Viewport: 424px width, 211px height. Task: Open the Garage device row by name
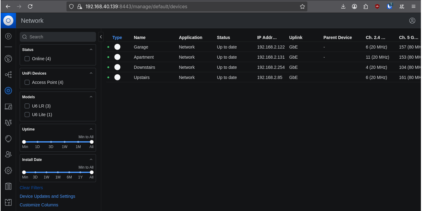point(141,47)
